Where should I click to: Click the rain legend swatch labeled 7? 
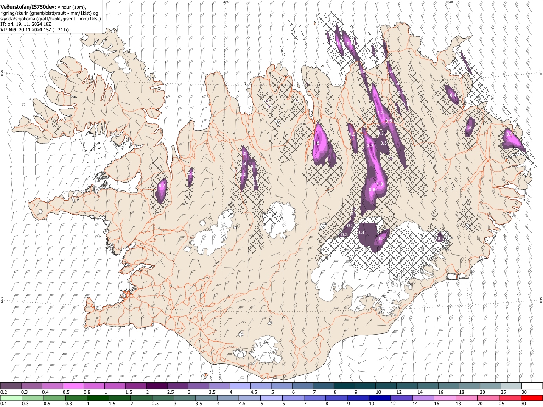click(315, 398)
